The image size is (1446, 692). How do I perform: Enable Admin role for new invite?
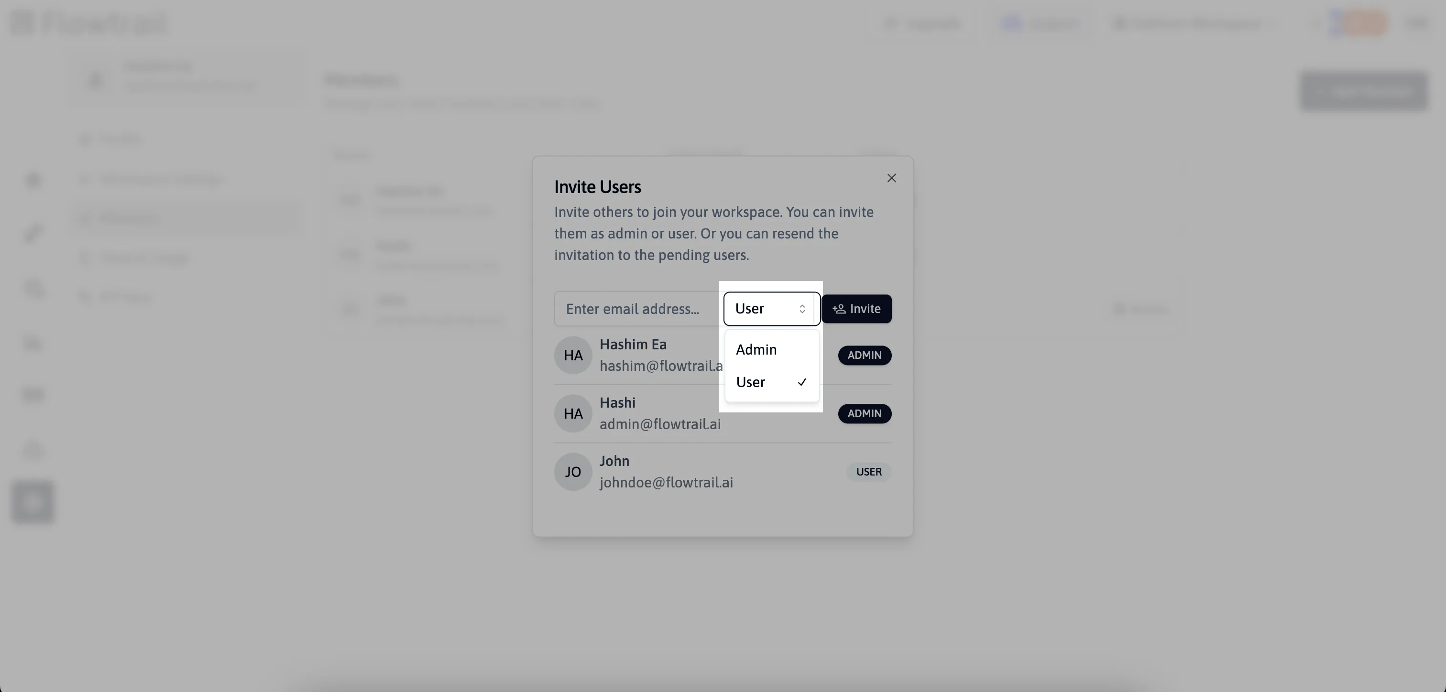[756, 349]
